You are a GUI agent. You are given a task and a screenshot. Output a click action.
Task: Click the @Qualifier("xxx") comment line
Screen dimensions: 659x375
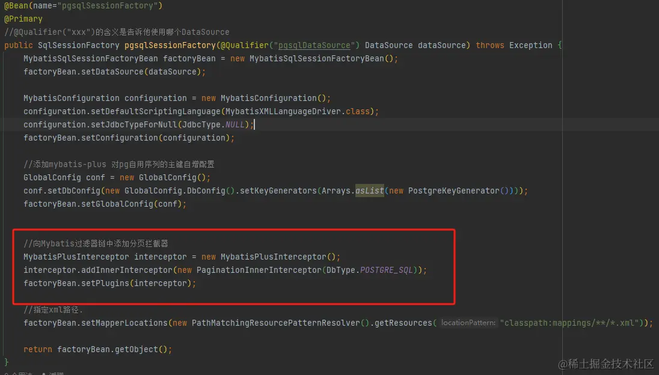pyautogui.click(x=117, y=32)
